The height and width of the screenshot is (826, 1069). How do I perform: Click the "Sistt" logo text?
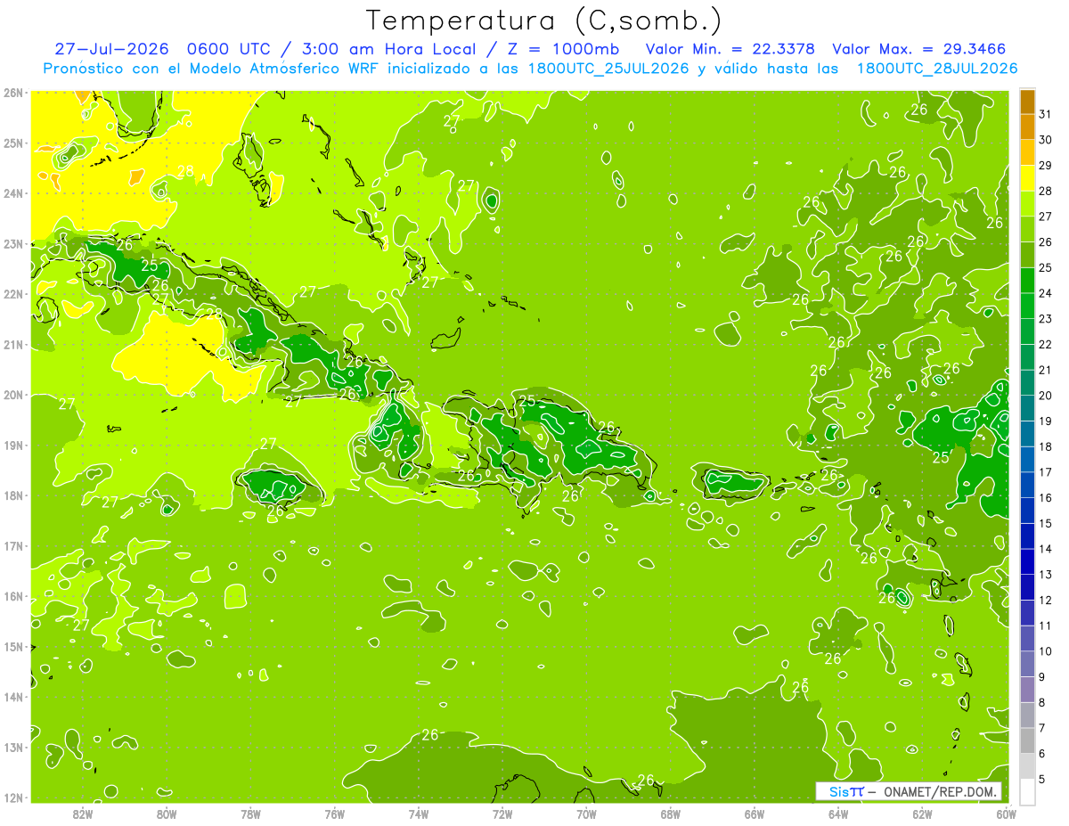click(x=845, y=791)
